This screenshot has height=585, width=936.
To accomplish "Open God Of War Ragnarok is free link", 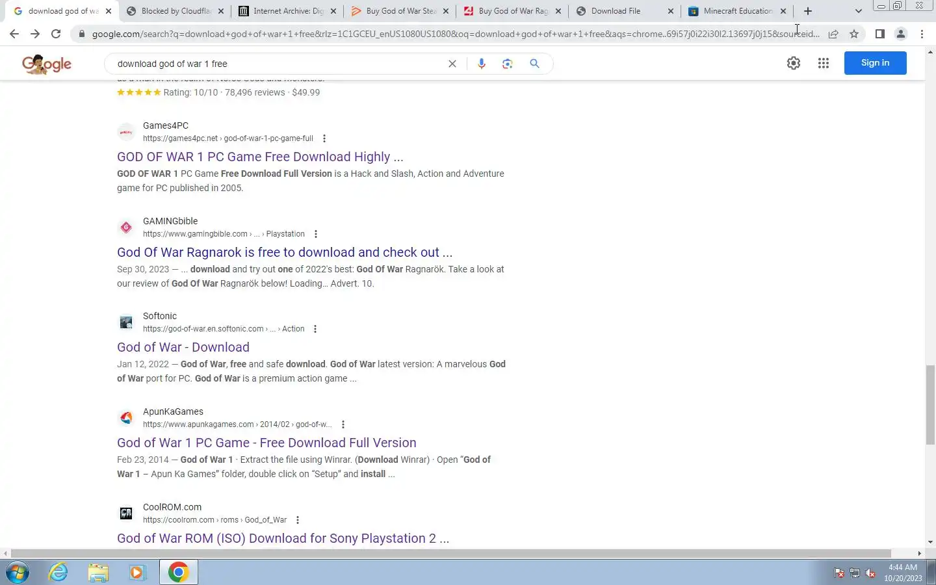I will 285,252.
